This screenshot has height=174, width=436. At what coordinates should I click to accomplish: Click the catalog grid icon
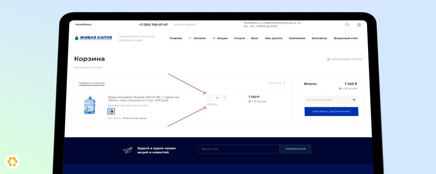[190, 38]
